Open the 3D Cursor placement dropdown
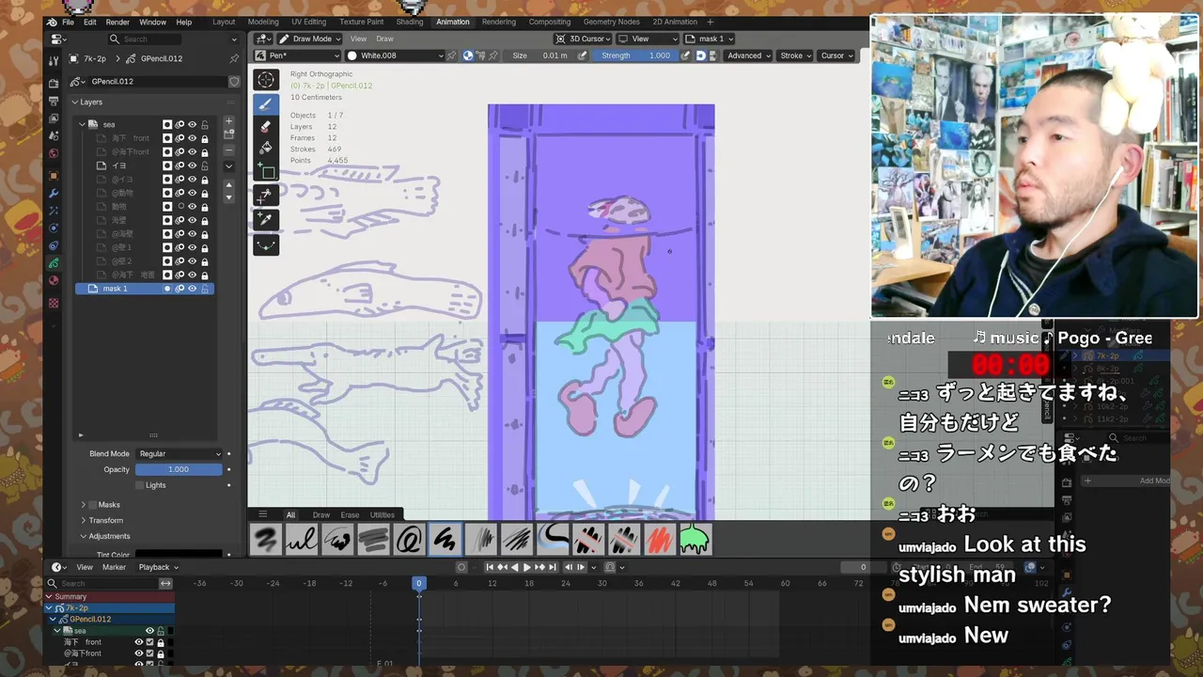Viewport: 1203px width, 677px height. [584, 39]
